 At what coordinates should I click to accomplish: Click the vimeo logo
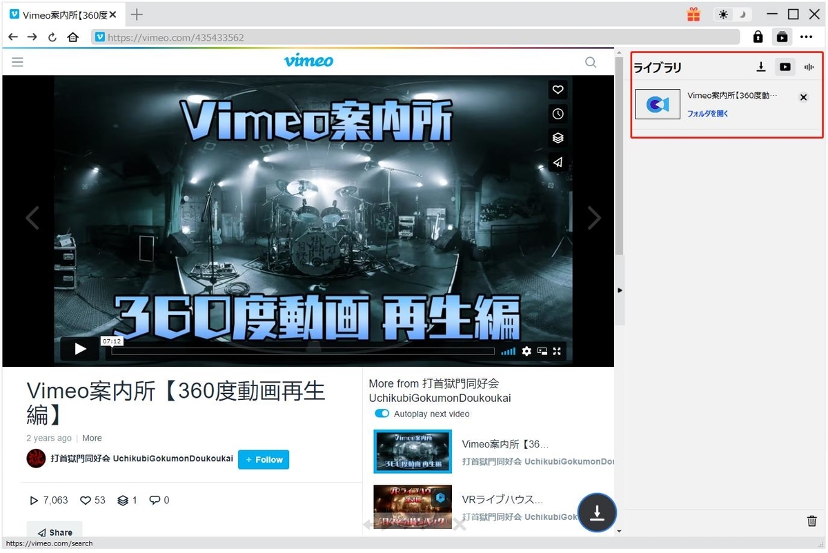click(x=308, y=61)
